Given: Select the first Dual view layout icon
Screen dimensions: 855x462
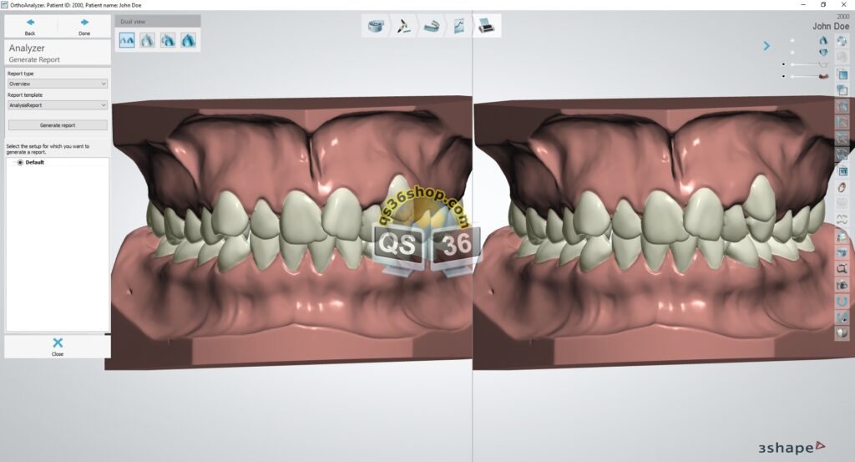Looking at the screenshot, I should click(x=127, y=39).
